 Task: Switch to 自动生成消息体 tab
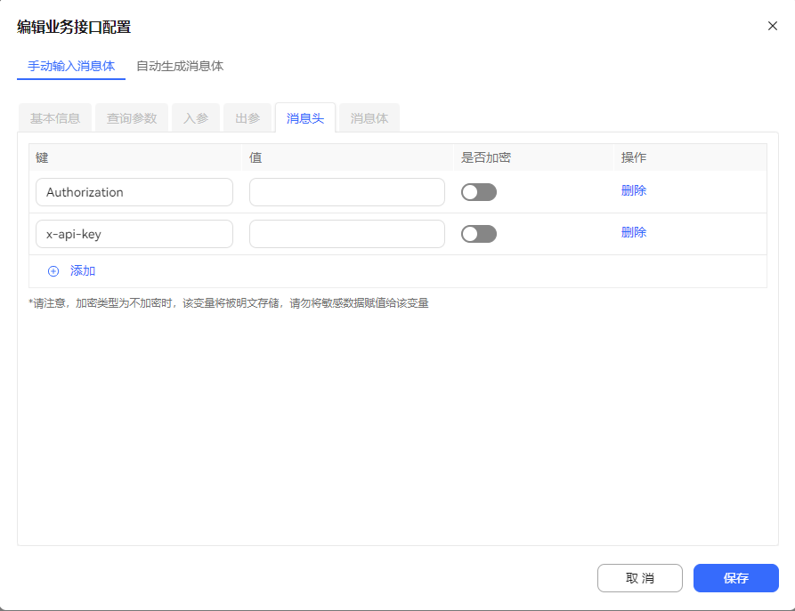pyautogui.click(x=180, y=67)
